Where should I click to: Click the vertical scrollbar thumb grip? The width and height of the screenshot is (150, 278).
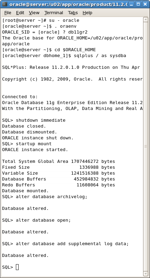[146, 147]
